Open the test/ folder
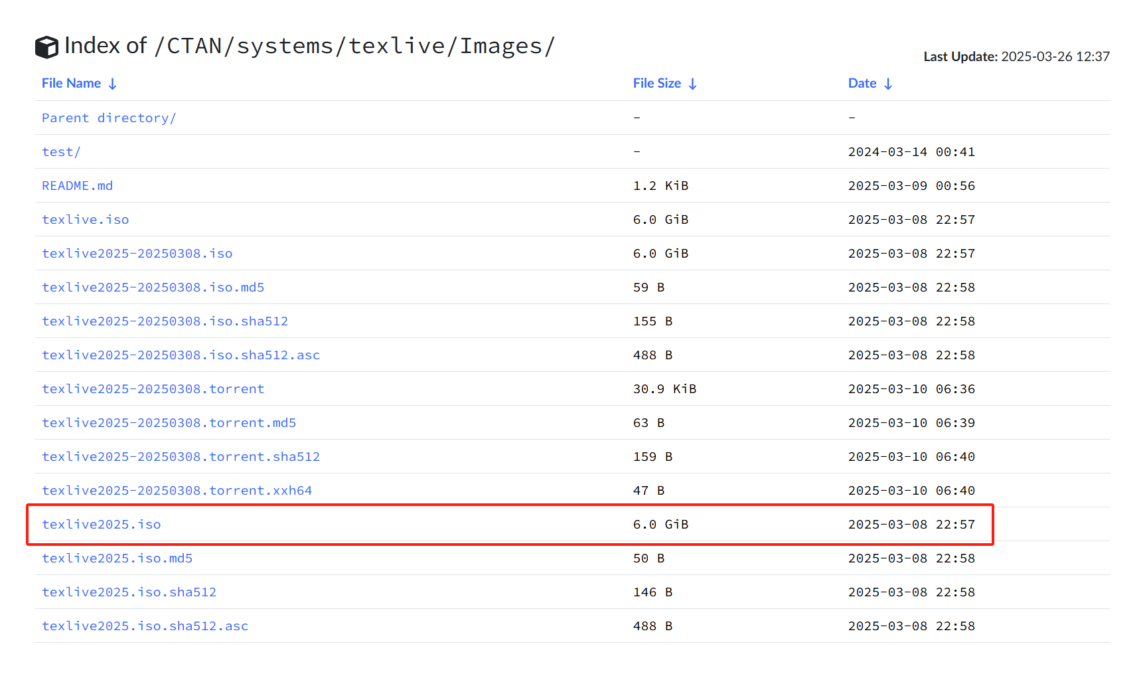1141x678 pixels. [61, 152]
